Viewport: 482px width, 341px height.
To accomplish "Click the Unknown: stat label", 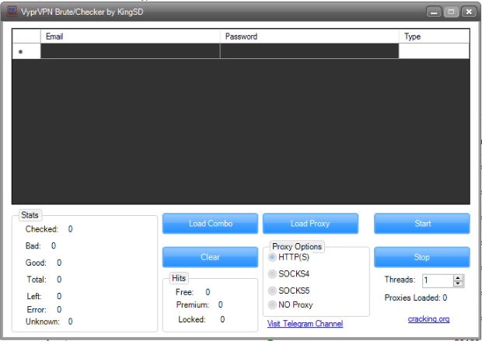I will click(x=43, y=322).
